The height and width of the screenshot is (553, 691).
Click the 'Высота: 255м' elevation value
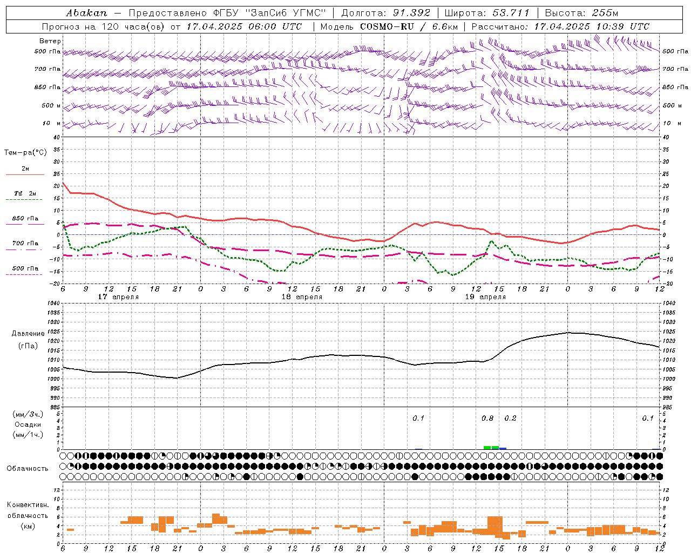coord(581,13)
